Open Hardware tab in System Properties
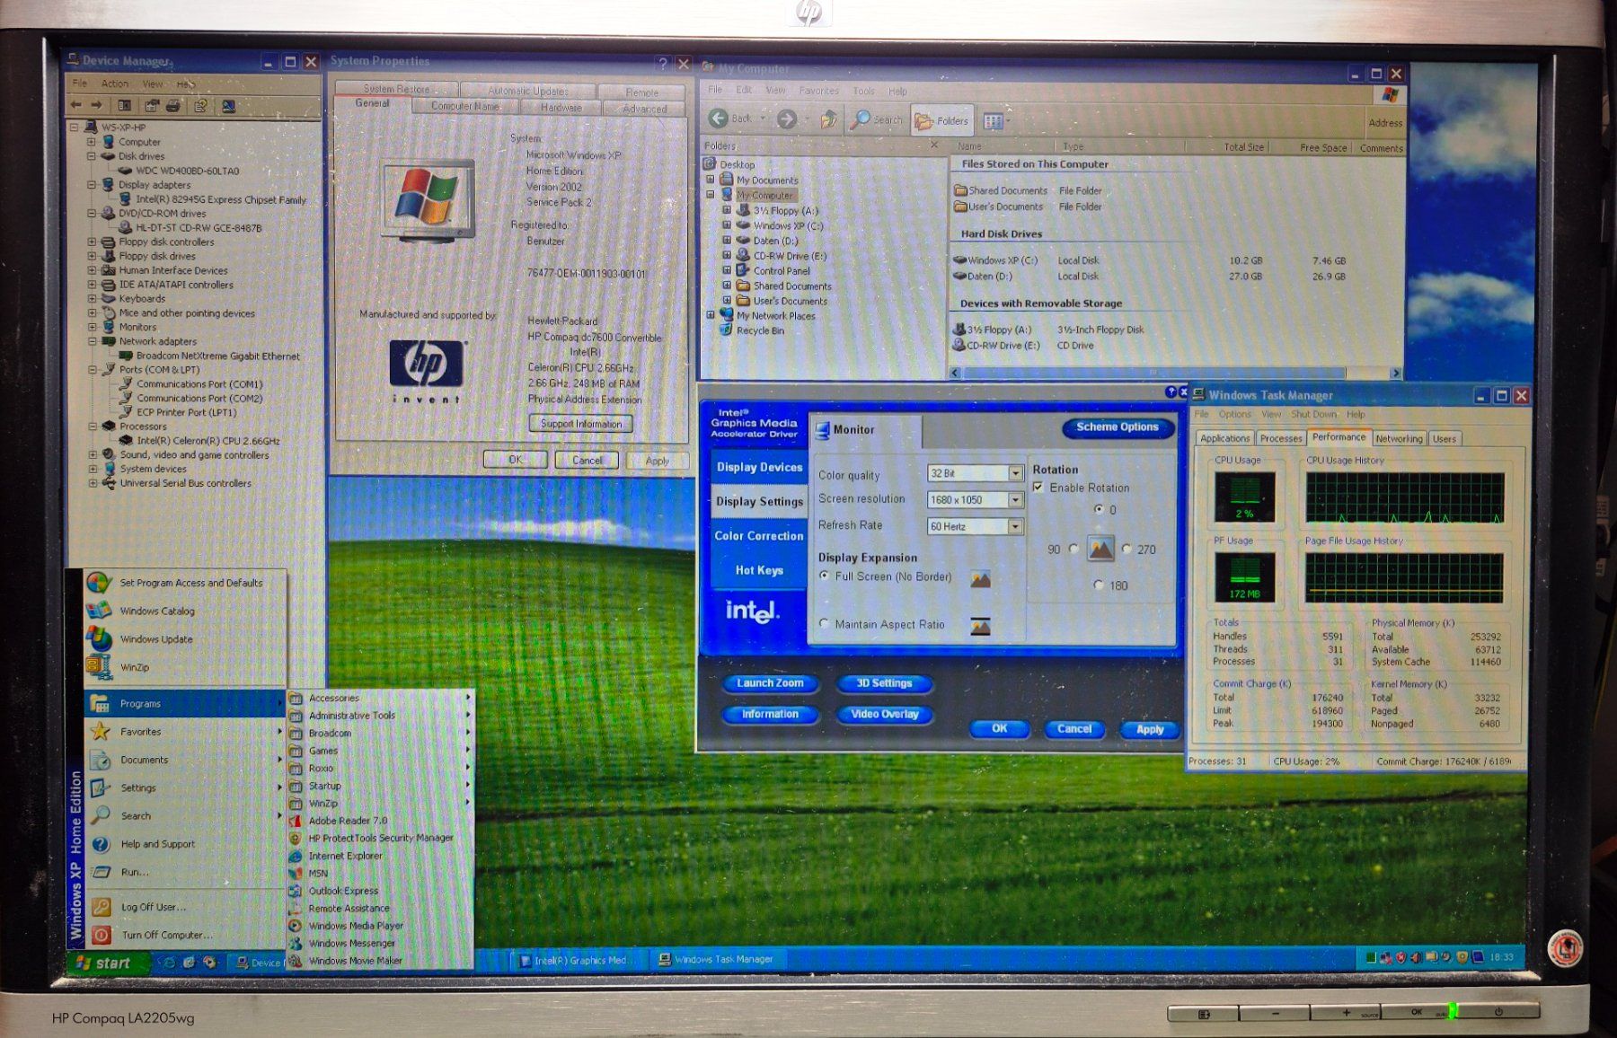Screen dimensions: 1617x1038 point(561,108)
